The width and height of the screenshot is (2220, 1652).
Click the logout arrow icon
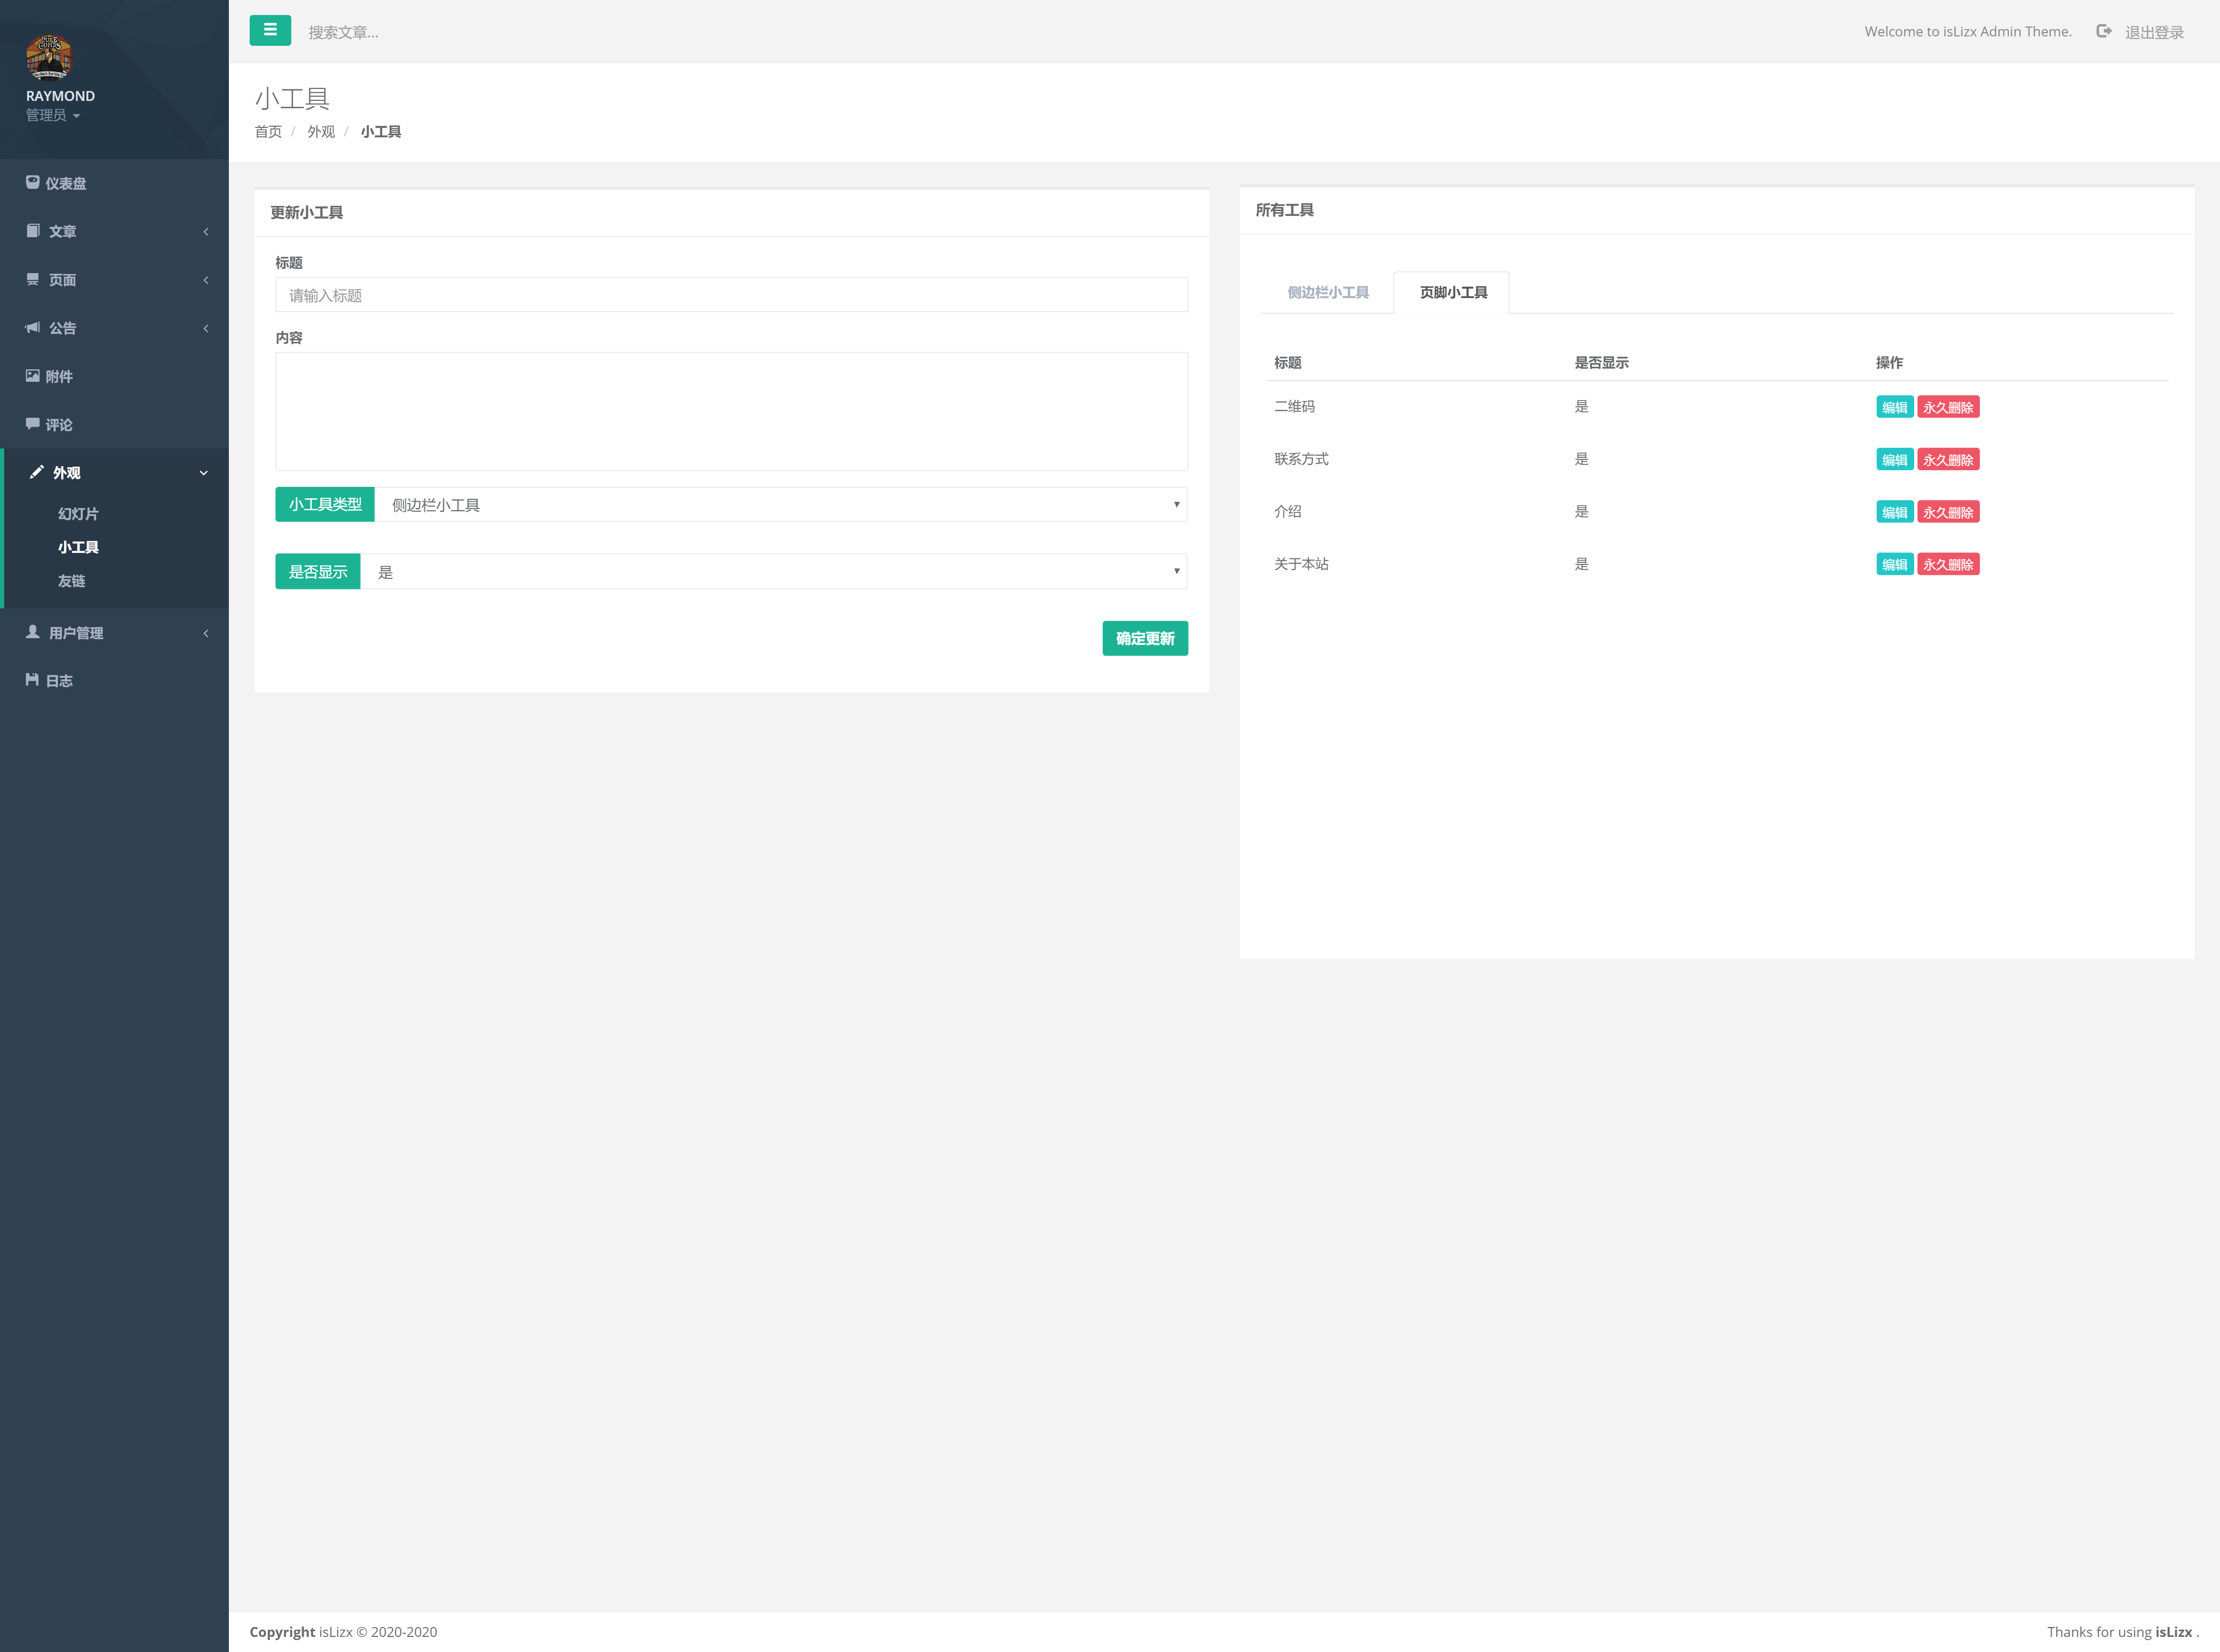[2104, 32]
